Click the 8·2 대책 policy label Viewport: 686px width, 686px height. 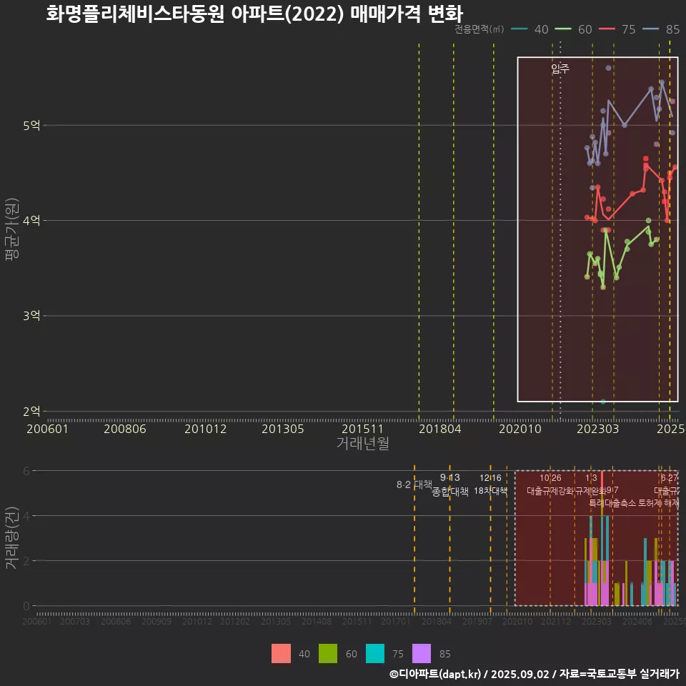(x=414, y=484)
